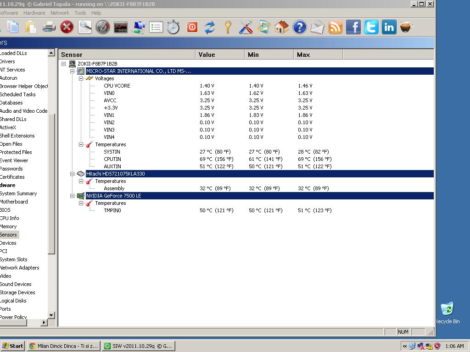Collapse the Hitachi HDS721075KLA330 node
The width and height of the screenshot is (470, 352).
(x=72, y=174)
